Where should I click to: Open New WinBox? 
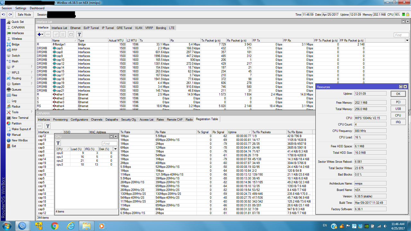coord(20,140)
